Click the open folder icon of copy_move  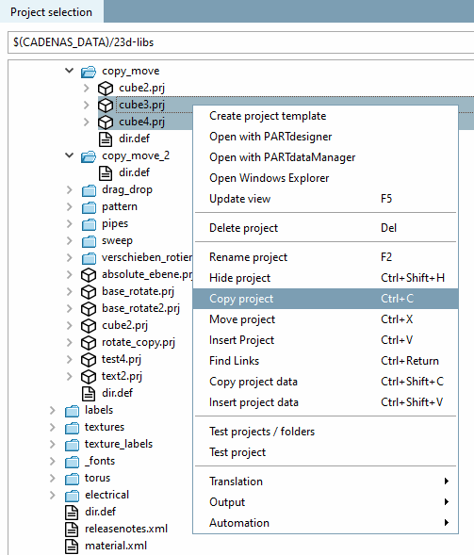coord(89,72)
